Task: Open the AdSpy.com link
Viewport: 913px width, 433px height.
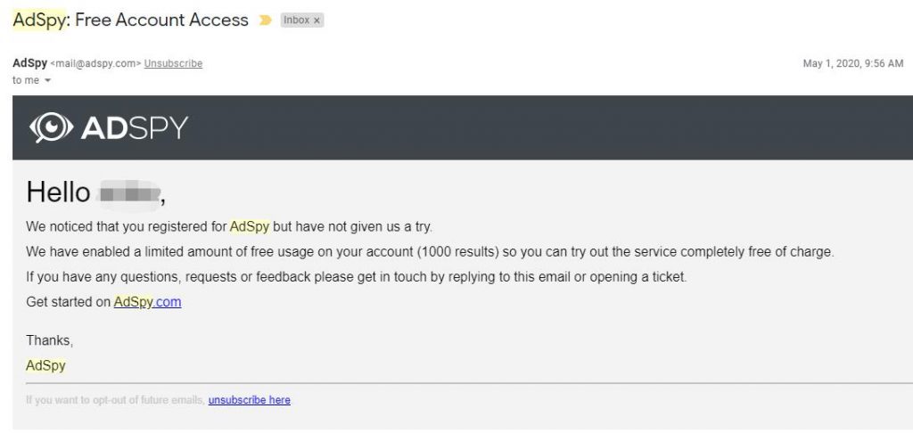Action: click(147, 301)
